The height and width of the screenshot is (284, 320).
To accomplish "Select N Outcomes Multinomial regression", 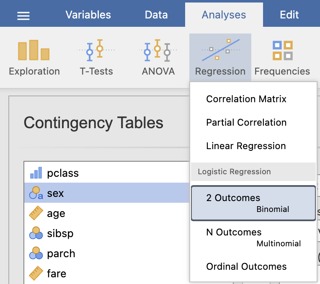I will [253, 238].
